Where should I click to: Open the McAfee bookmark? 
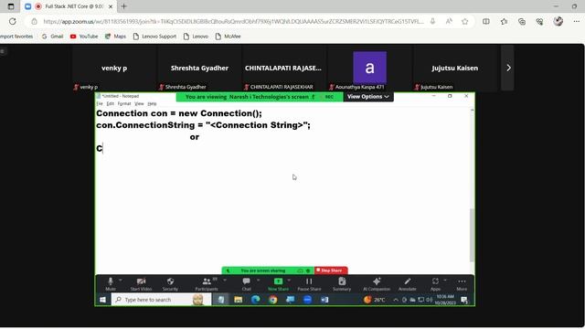click(228, 37)
